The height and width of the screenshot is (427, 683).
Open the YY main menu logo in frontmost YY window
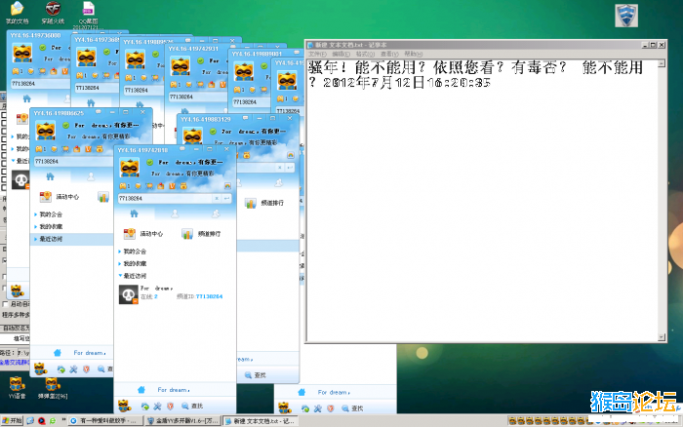click(124, 407)
